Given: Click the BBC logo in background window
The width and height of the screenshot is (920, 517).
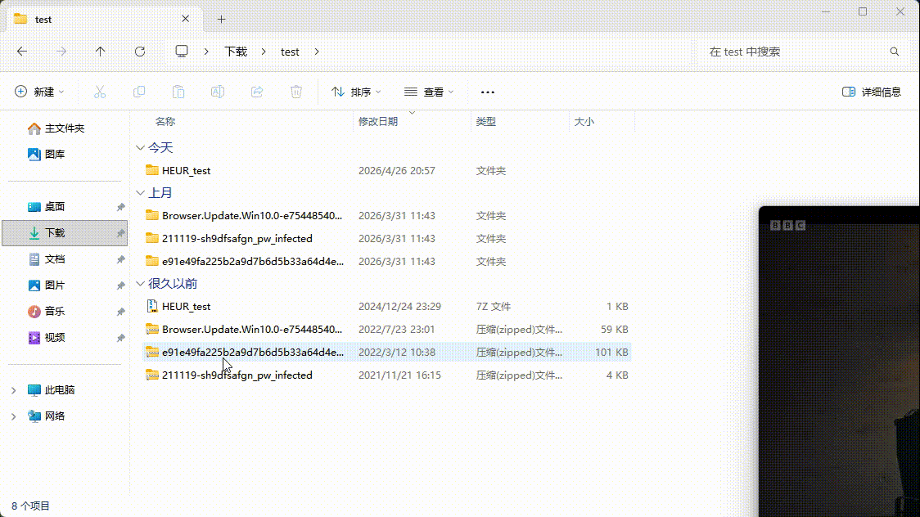Looking at the screenshot, I should tap(787, 225).
